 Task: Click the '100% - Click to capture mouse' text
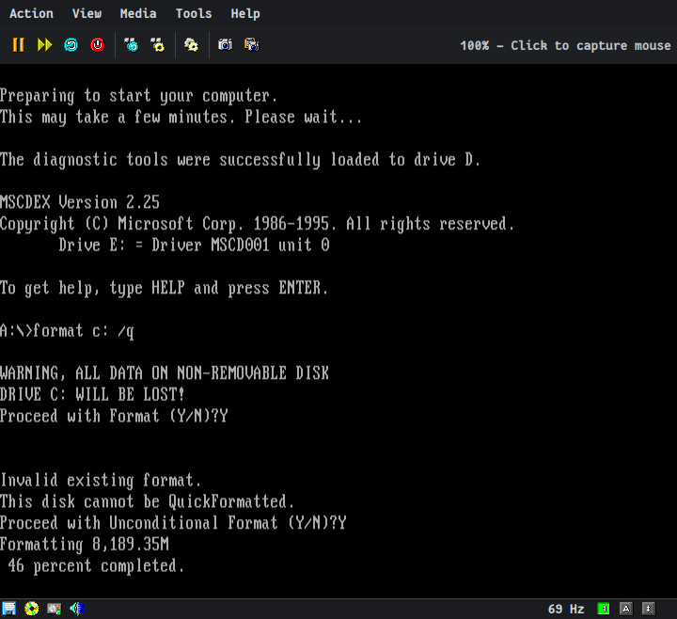[565, 45]
